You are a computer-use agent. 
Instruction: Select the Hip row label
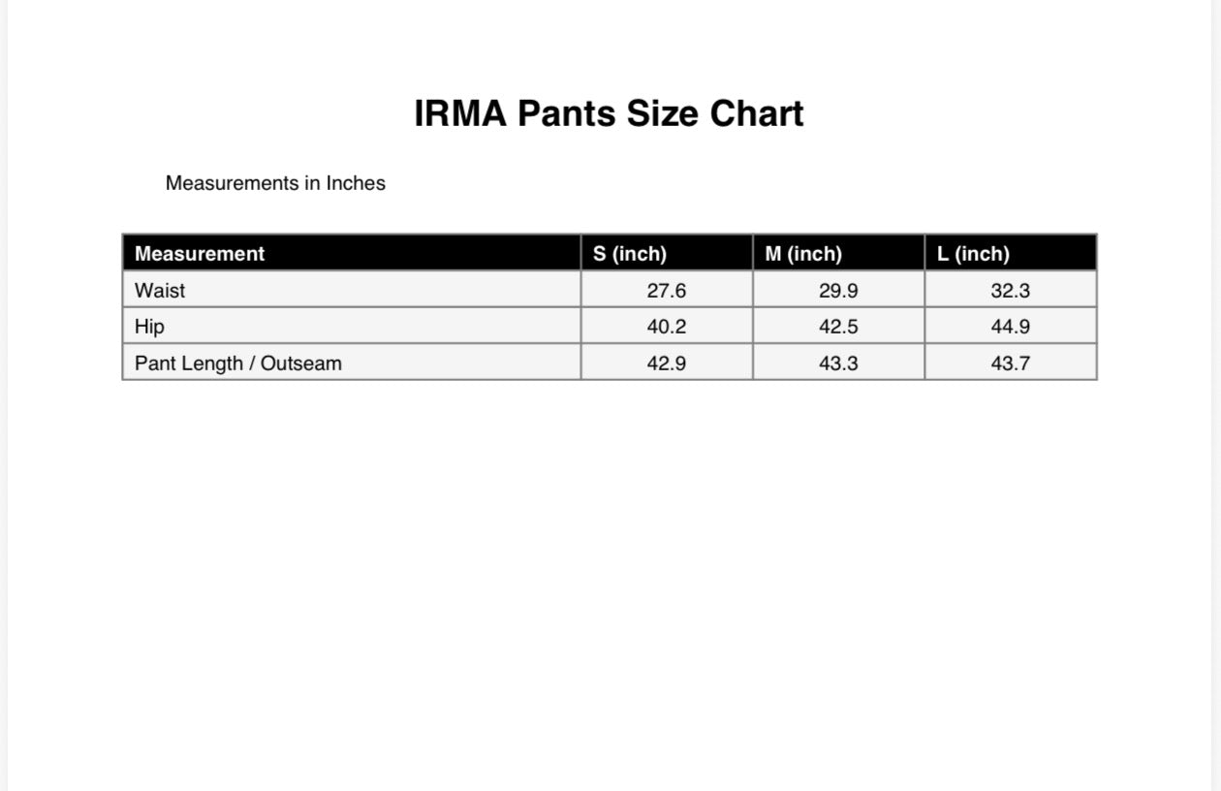pyautogui.click(x=149, y=327)
